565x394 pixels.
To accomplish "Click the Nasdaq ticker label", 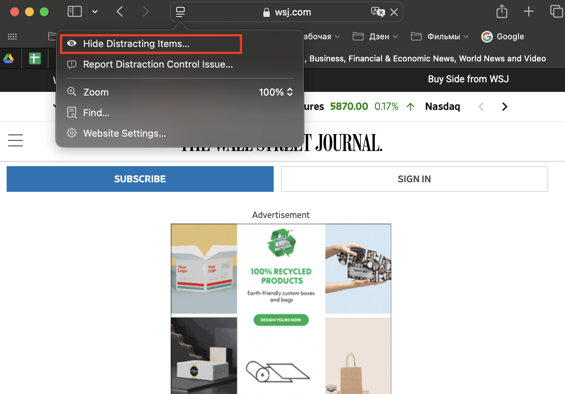I will pos(443,107).
